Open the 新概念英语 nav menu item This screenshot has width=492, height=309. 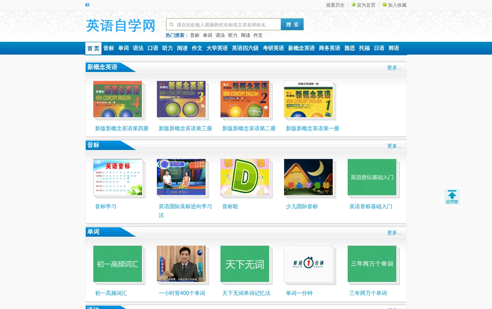coord(302,48)
